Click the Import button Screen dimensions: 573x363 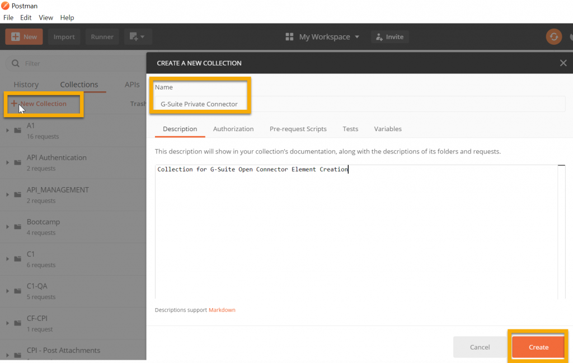click(64, 36)
